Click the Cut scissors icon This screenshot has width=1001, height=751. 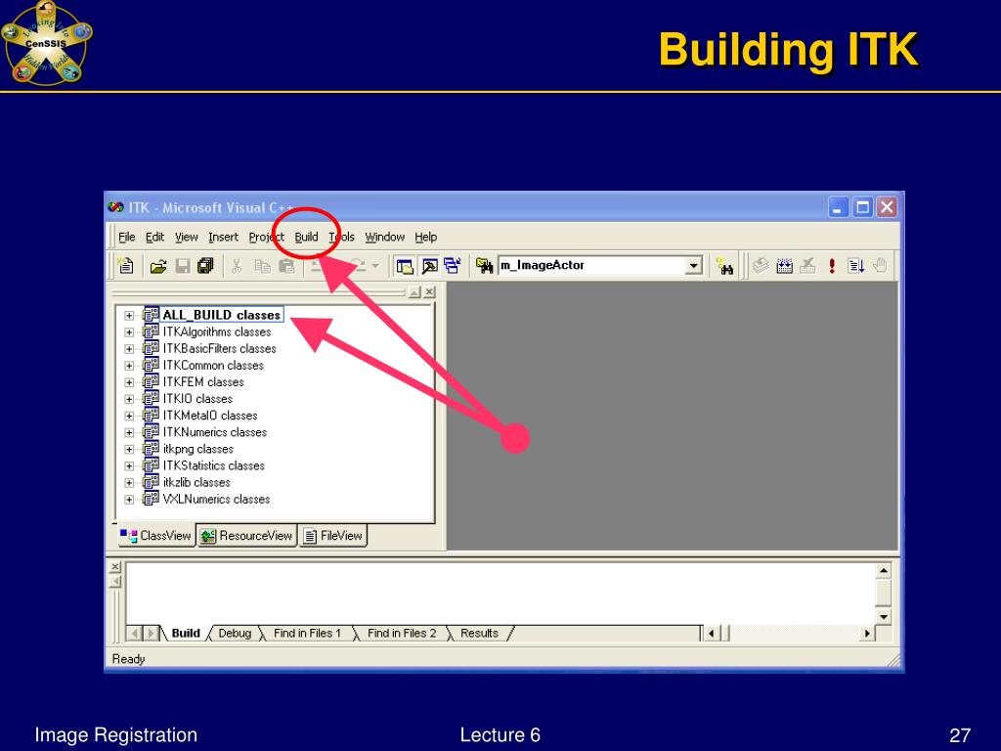tap(237, 266)
